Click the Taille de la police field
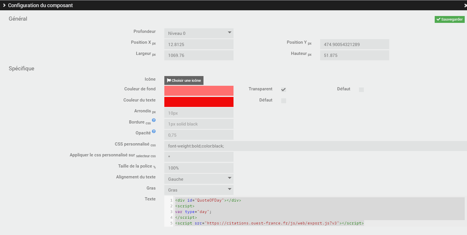467x235 pixels. [199, 168]
